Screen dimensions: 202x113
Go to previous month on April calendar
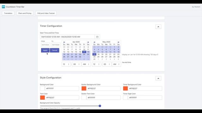coord(64,42)
